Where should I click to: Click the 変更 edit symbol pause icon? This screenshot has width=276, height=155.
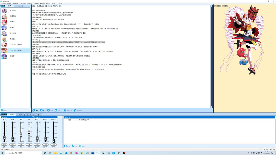73,146
